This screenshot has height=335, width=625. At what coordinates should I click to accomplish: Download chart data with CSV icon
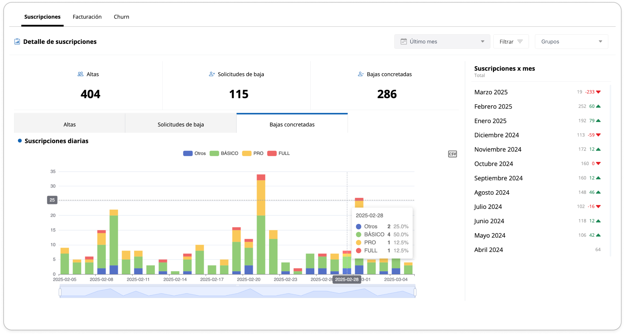[452, 154]
